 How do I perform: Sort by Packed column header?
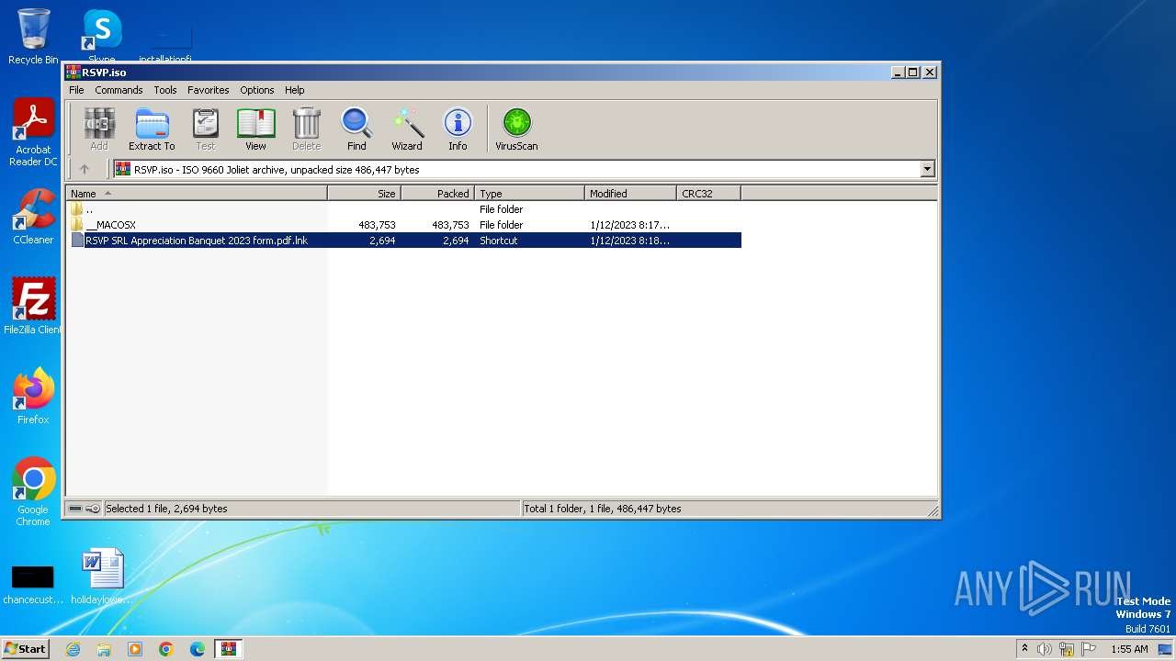tap(438, 194)
